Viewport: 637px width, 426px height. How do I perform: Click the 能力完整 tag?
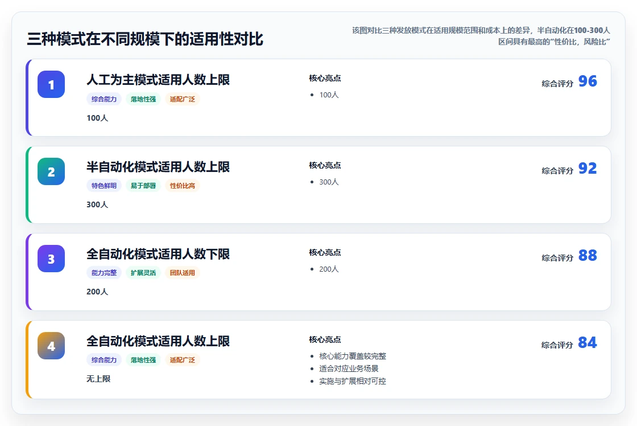point(104,273)
